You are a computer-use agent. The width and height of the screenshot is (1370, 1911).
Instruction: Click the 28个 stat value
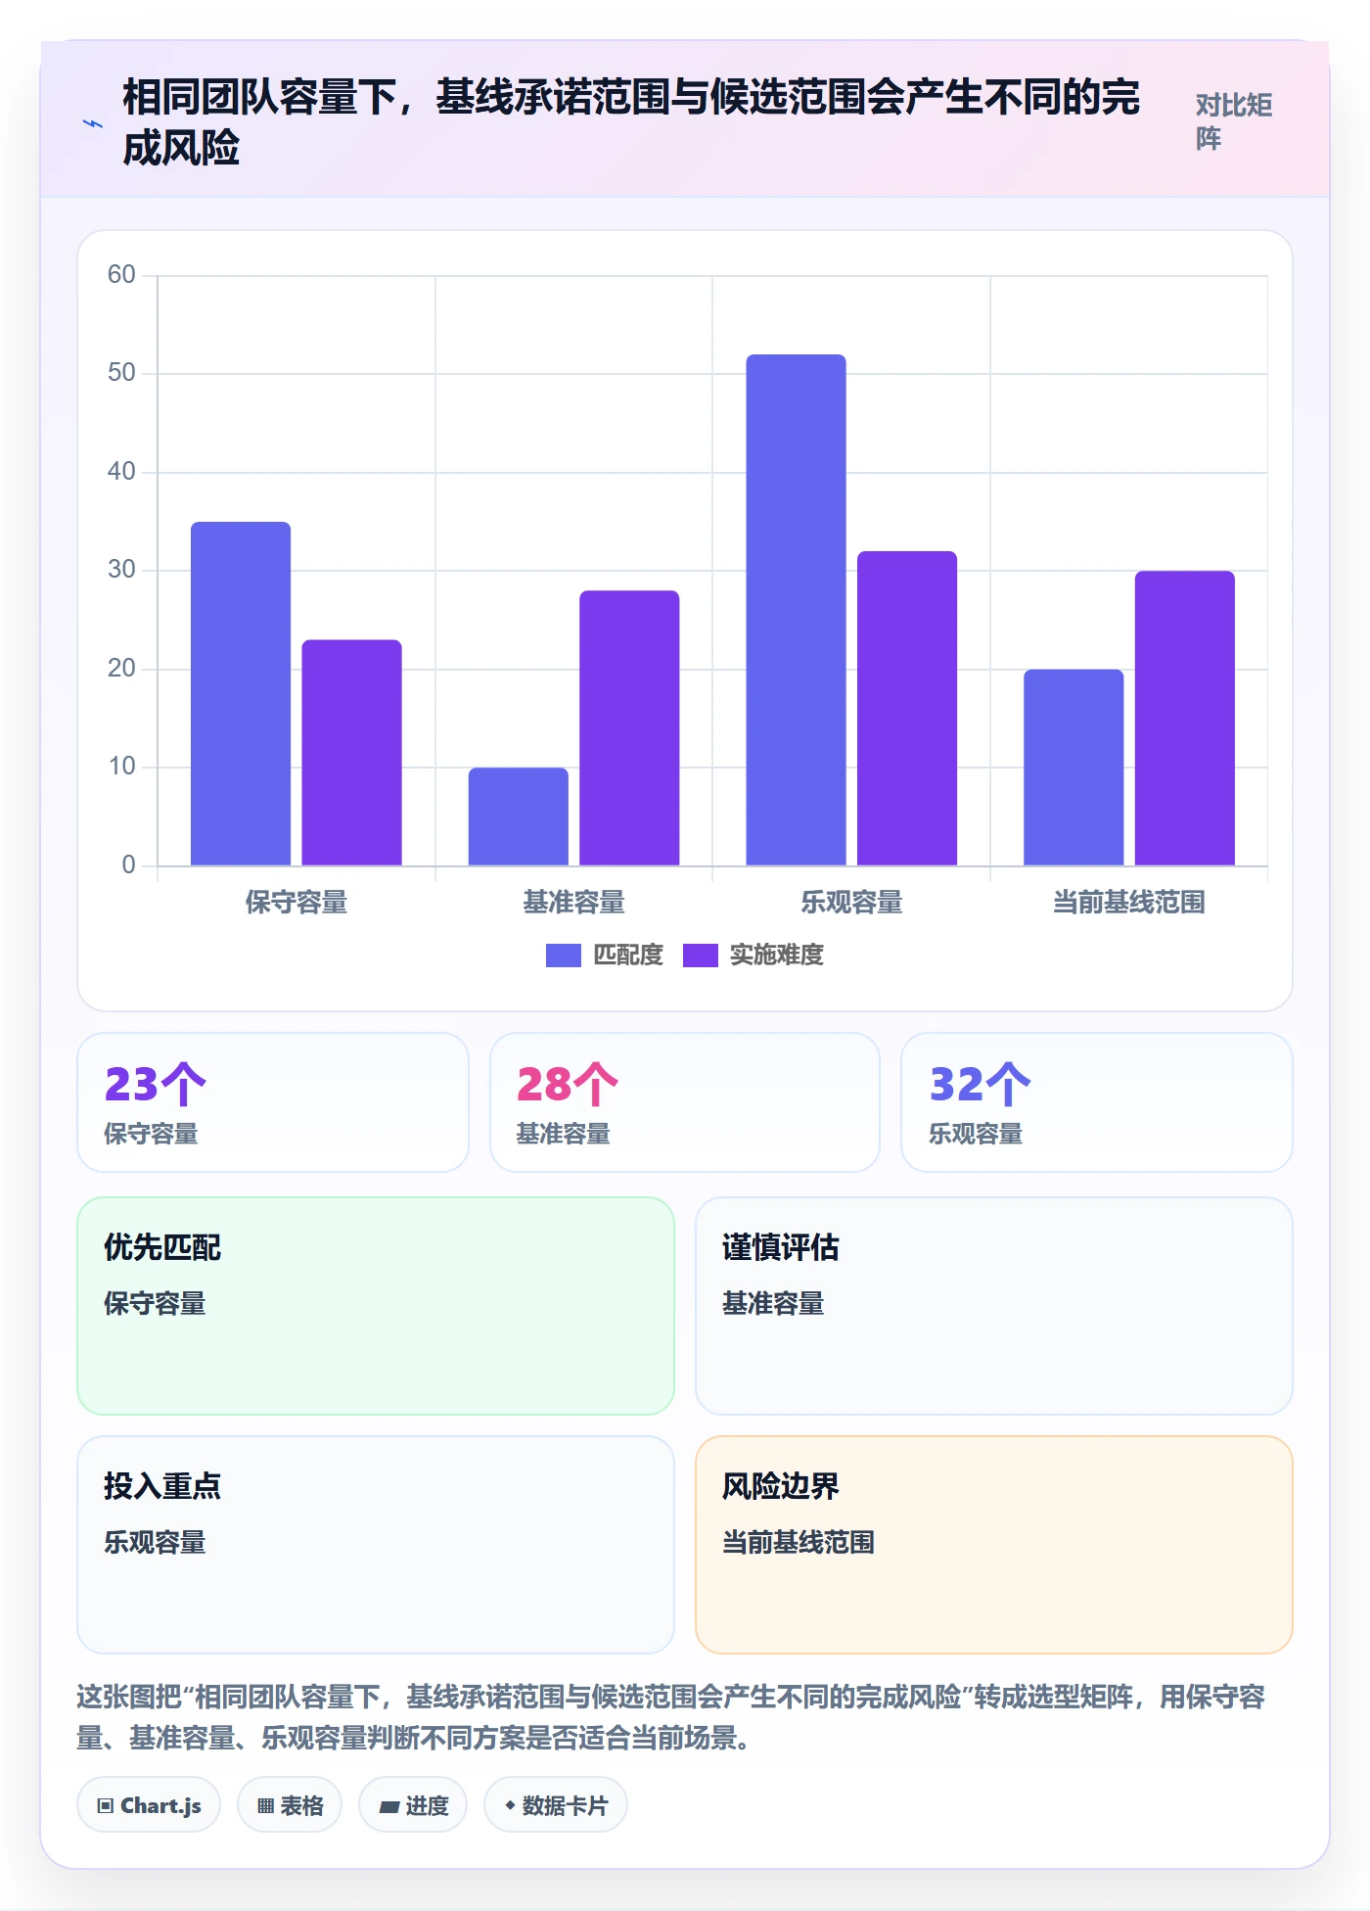[568, 1084]
